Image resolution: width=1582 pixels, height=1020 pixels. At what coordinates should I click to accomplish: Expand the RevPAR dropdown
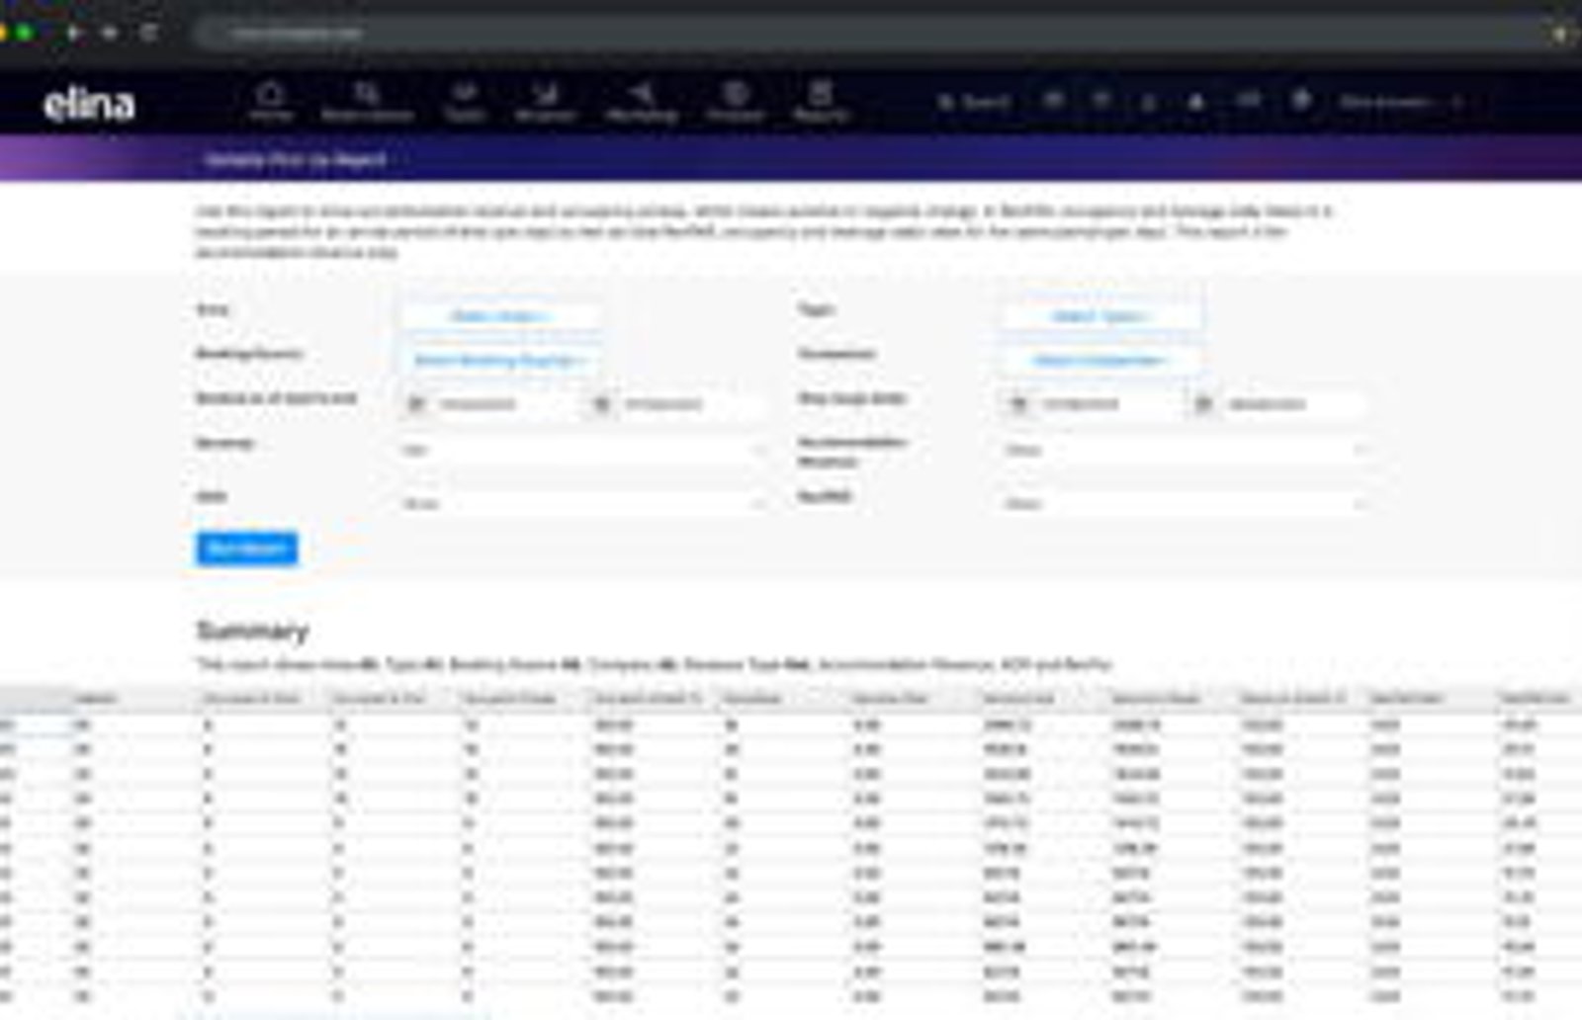point(1186,503)
